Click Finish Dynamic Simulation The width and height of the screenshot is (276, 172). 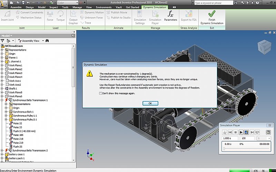pos(212,18)
